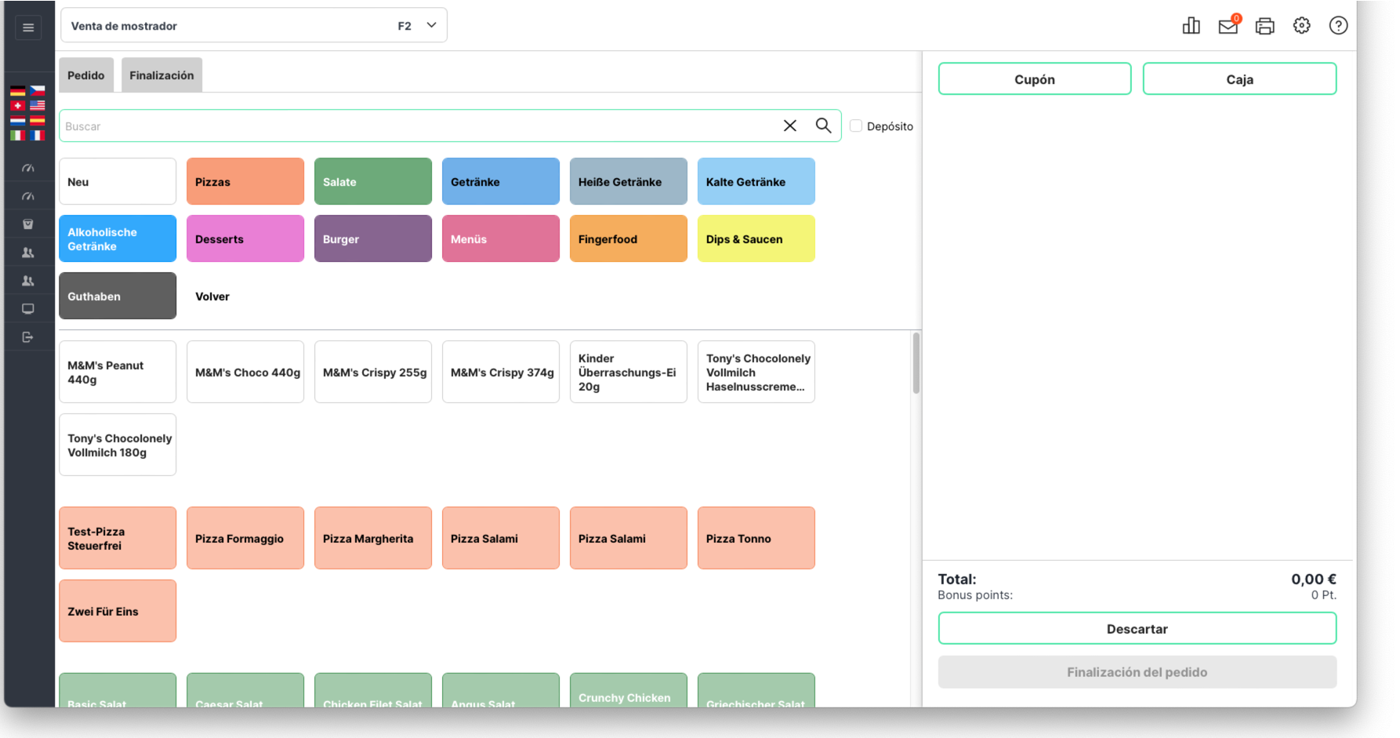Click the logout icon in sidebar

(x=28, y=337)
